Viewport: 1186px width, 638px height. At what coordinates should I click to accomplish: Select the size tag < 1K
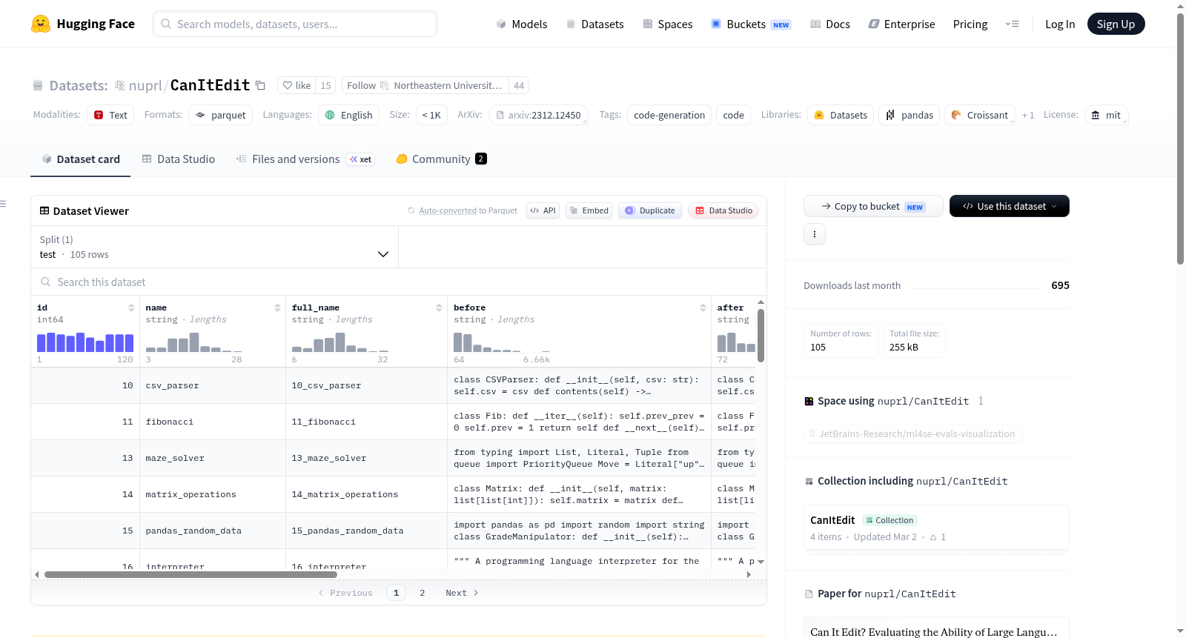click(431, 115)
